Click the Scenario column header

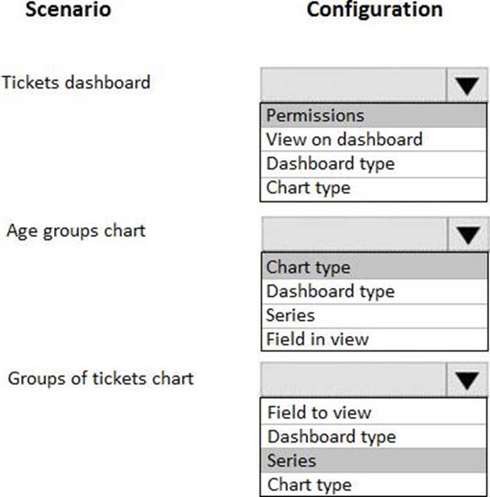68,9
